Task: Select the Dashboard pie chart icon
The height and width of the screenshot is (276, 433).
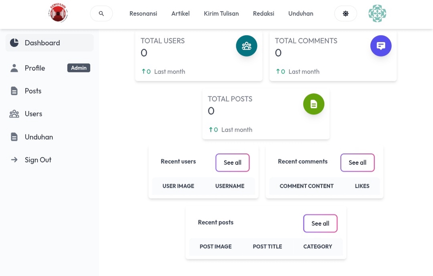Action: click(14, 43)
